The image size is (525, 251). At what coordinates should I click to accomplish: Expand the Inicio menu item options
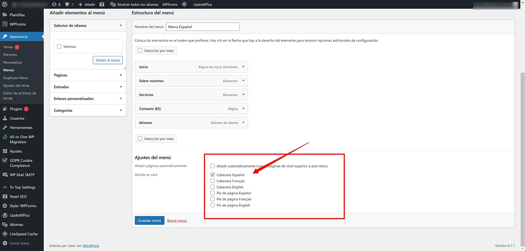coord(243,67)
